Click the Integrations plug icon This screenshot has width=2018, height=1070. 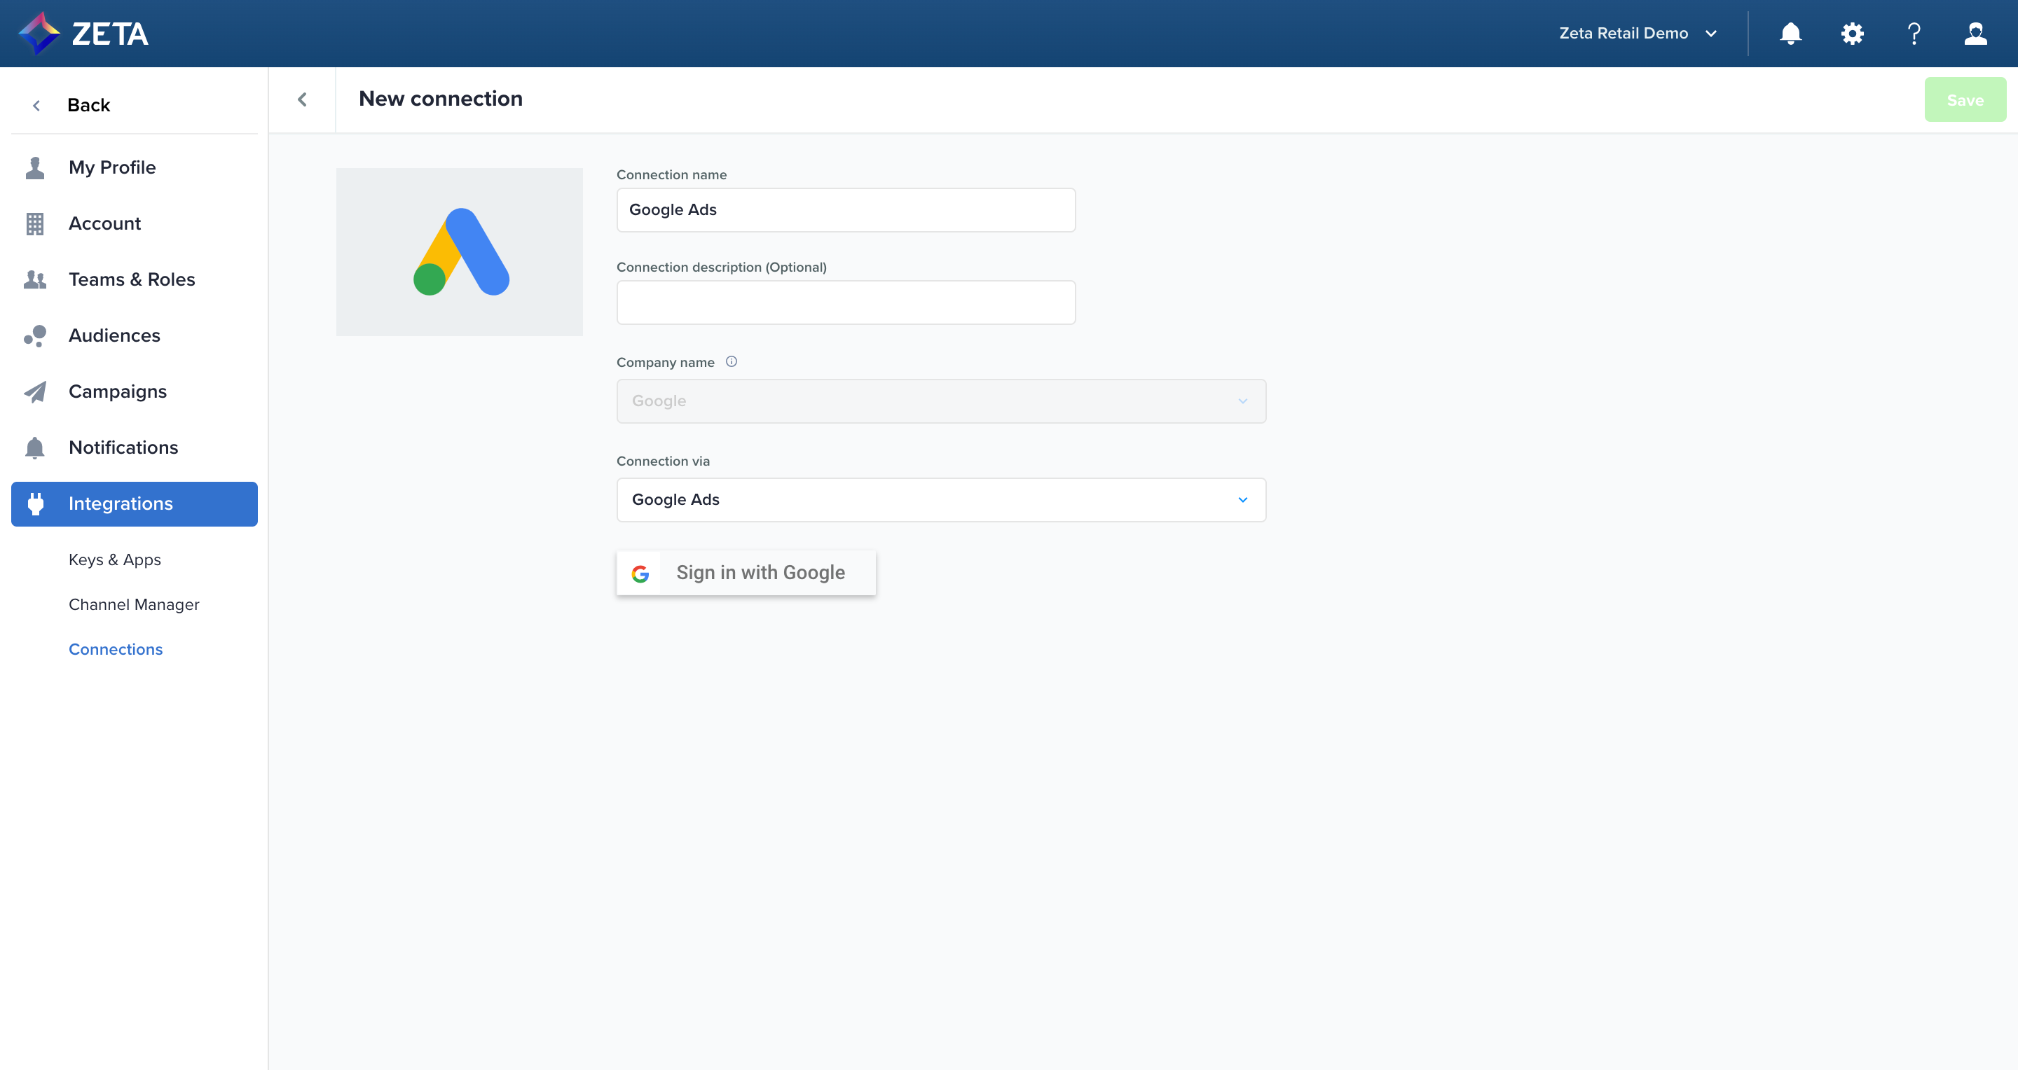pos(35,503)
